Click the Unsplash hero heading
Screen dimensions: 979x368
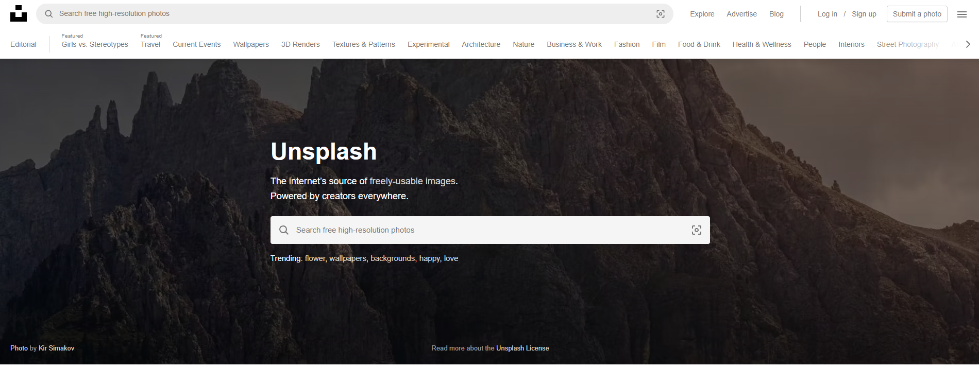point(324,151)
